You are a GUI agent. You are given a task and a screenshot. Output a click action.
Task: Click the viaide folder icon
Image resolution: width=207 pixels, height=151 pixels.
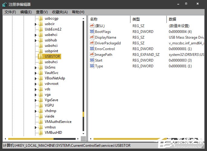coord(41,116)
